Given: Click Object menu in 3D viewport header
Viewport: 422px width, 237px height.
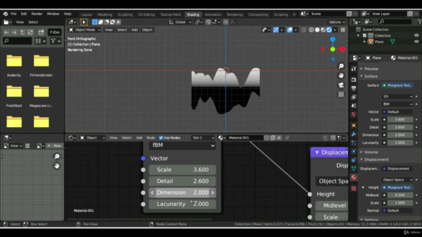Looking at the screenshot, I should click(x=147, y=30).
